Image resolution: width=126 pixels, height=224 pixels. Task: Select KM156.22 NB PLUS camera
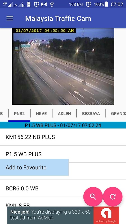(x=63, y=137)
